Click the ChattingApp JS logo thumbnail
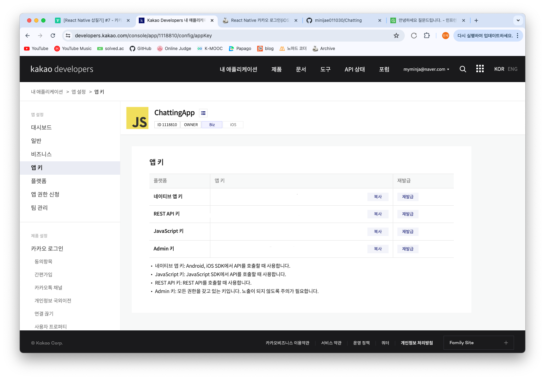This screenshot has width=545, height=379. click(x=137, y=118)
